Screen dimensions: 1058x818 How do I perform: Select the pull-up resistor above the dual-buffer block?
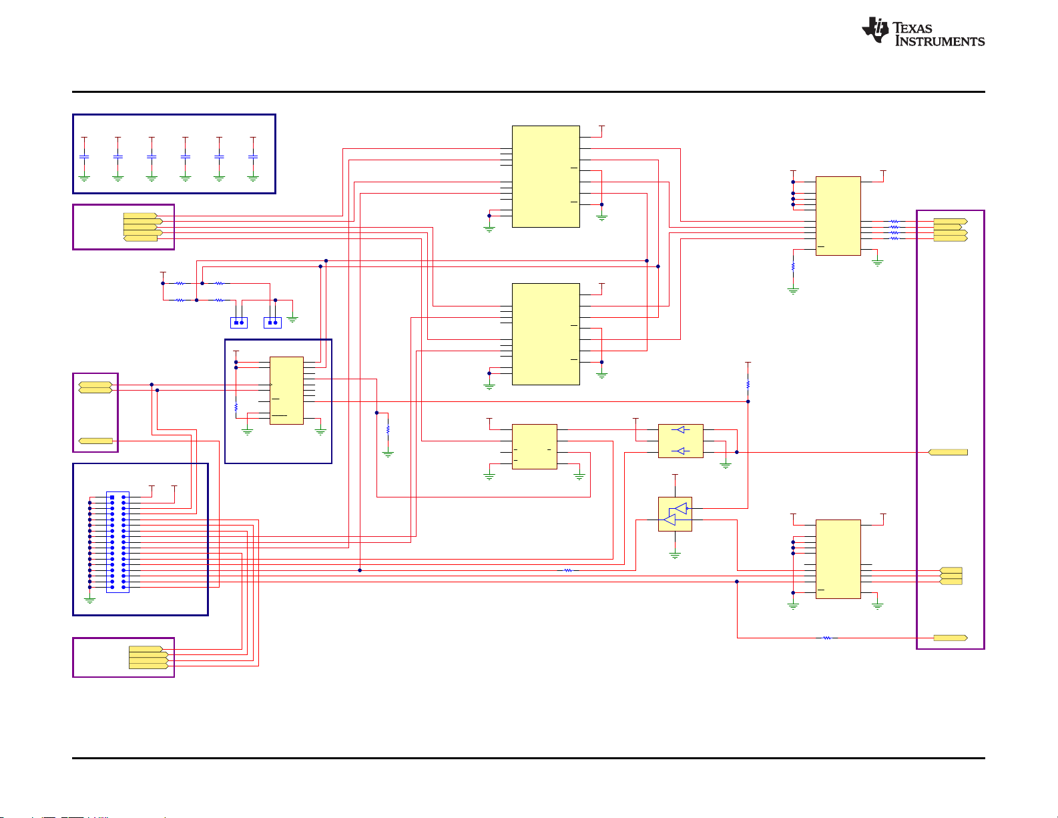748,385
